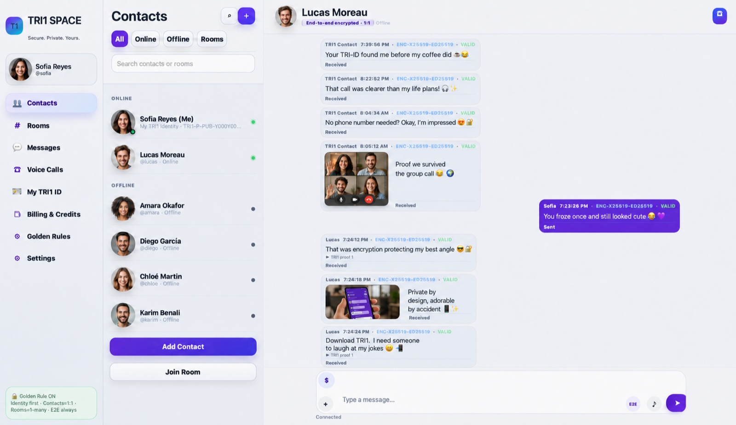Click the purple button at chat header right

pyautogui.click(x=719, y=16)
